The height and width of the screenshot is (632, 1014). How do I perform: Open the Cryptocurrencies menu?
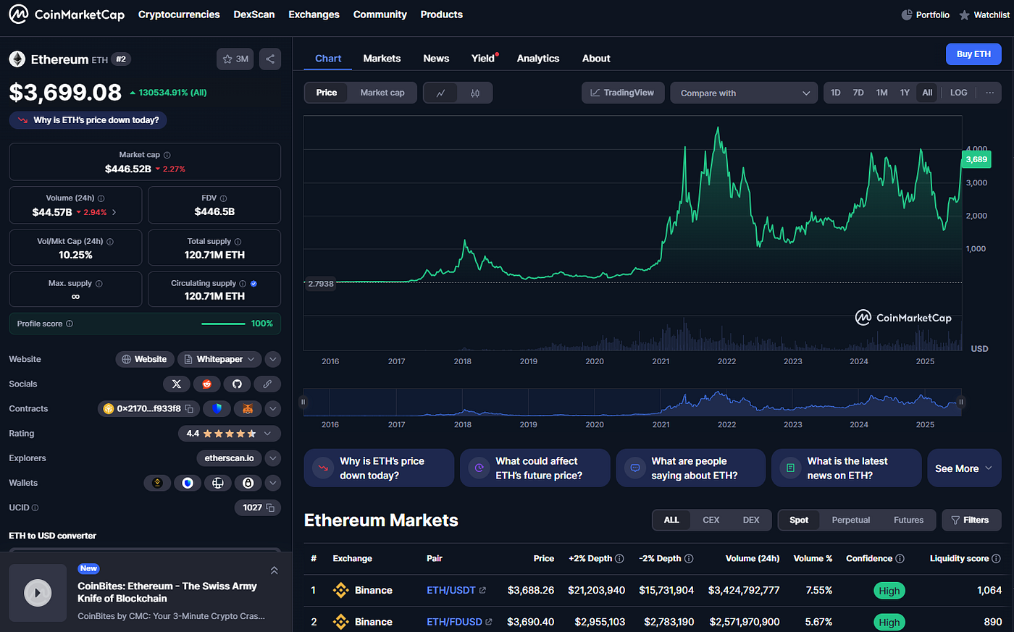179,14
